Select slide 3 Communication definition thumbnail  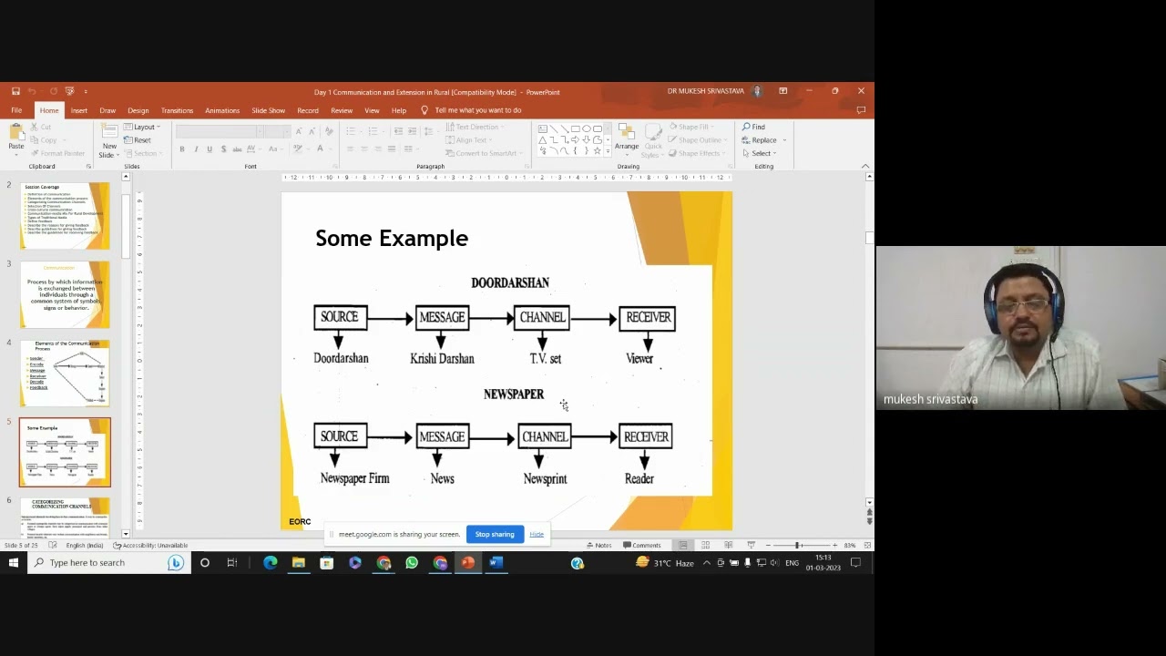65,295
